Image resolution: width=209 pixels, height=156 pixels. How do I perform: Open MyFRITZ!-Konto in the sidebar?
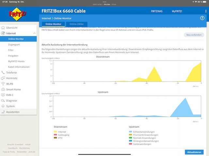[16, 61]
